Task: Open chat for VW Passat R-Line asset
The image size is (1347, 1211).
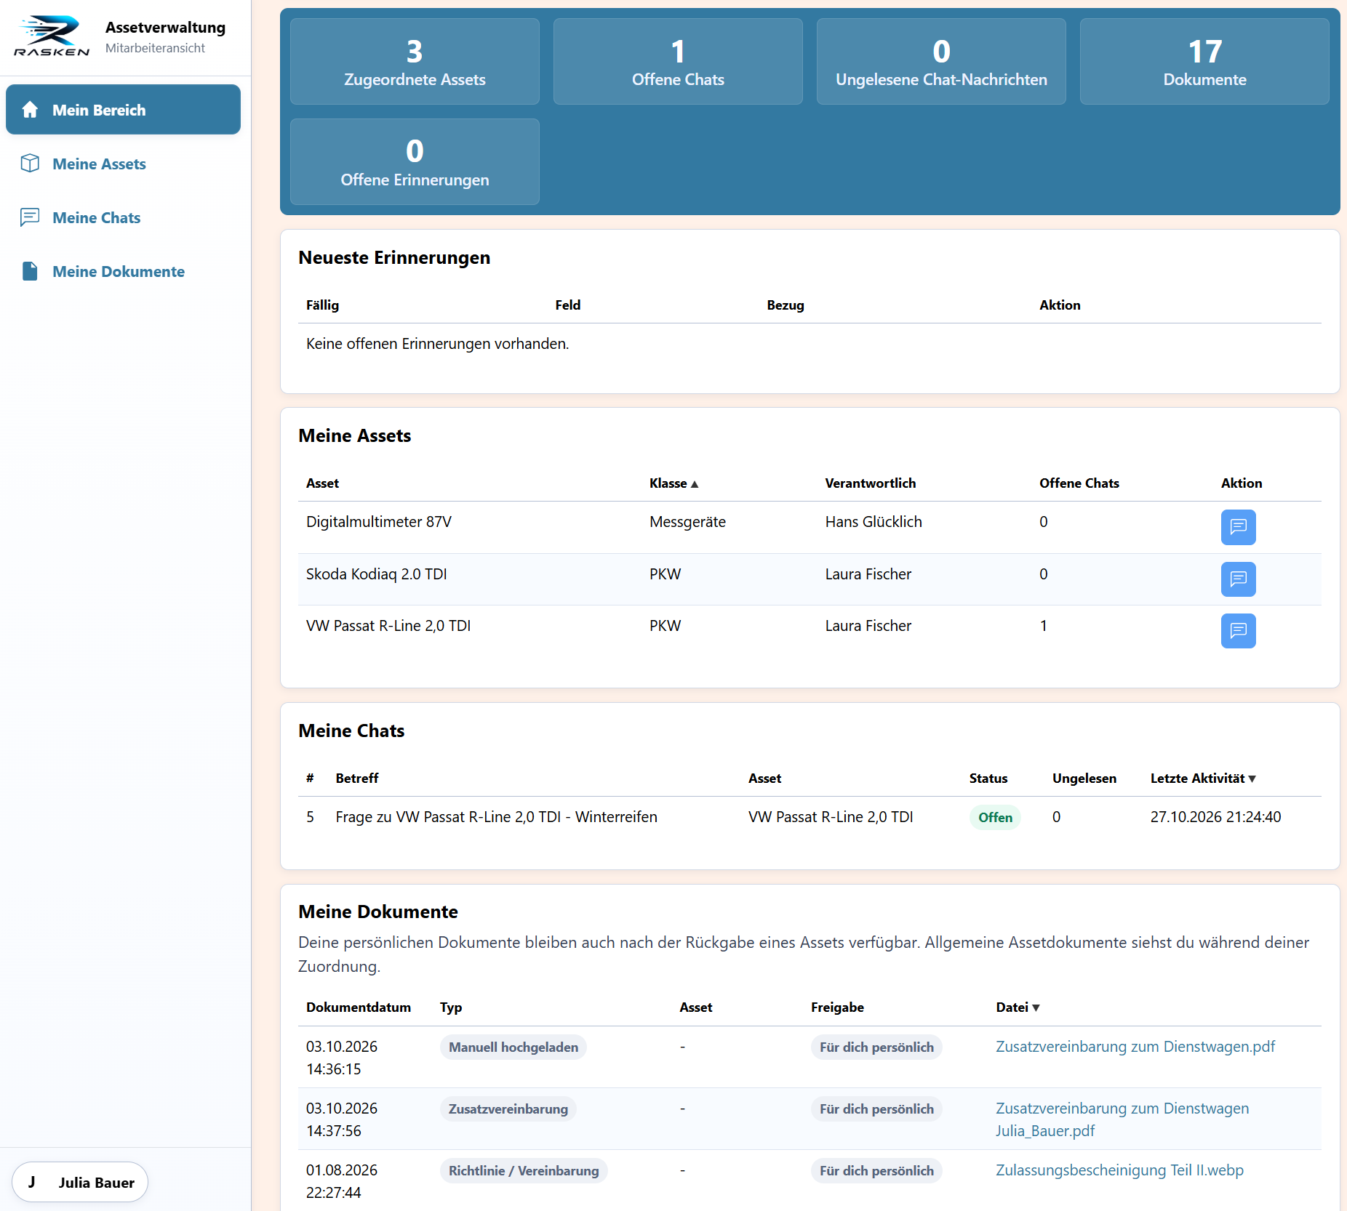Action: [x=1238, y=631]
